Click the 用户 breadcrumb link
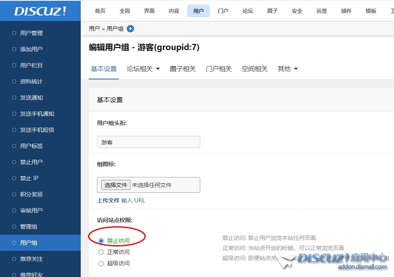 (x=94, y=29)
